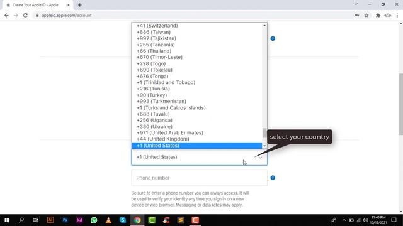Click the address bar URL
This screenshot has width=403, height=226.
click(x=67, y=15)
